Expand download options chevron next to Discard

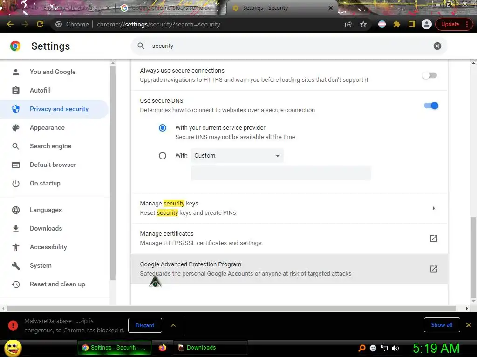[173, 325]
